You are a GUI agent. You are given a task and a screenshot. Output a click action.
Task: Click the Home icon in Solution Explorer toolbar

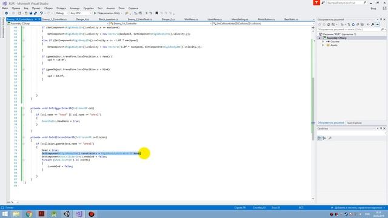pyautogui.click(x=329, y=24)
